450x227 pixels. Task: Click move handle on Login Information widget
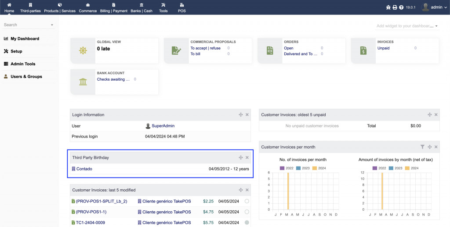[x=241, y=115]
